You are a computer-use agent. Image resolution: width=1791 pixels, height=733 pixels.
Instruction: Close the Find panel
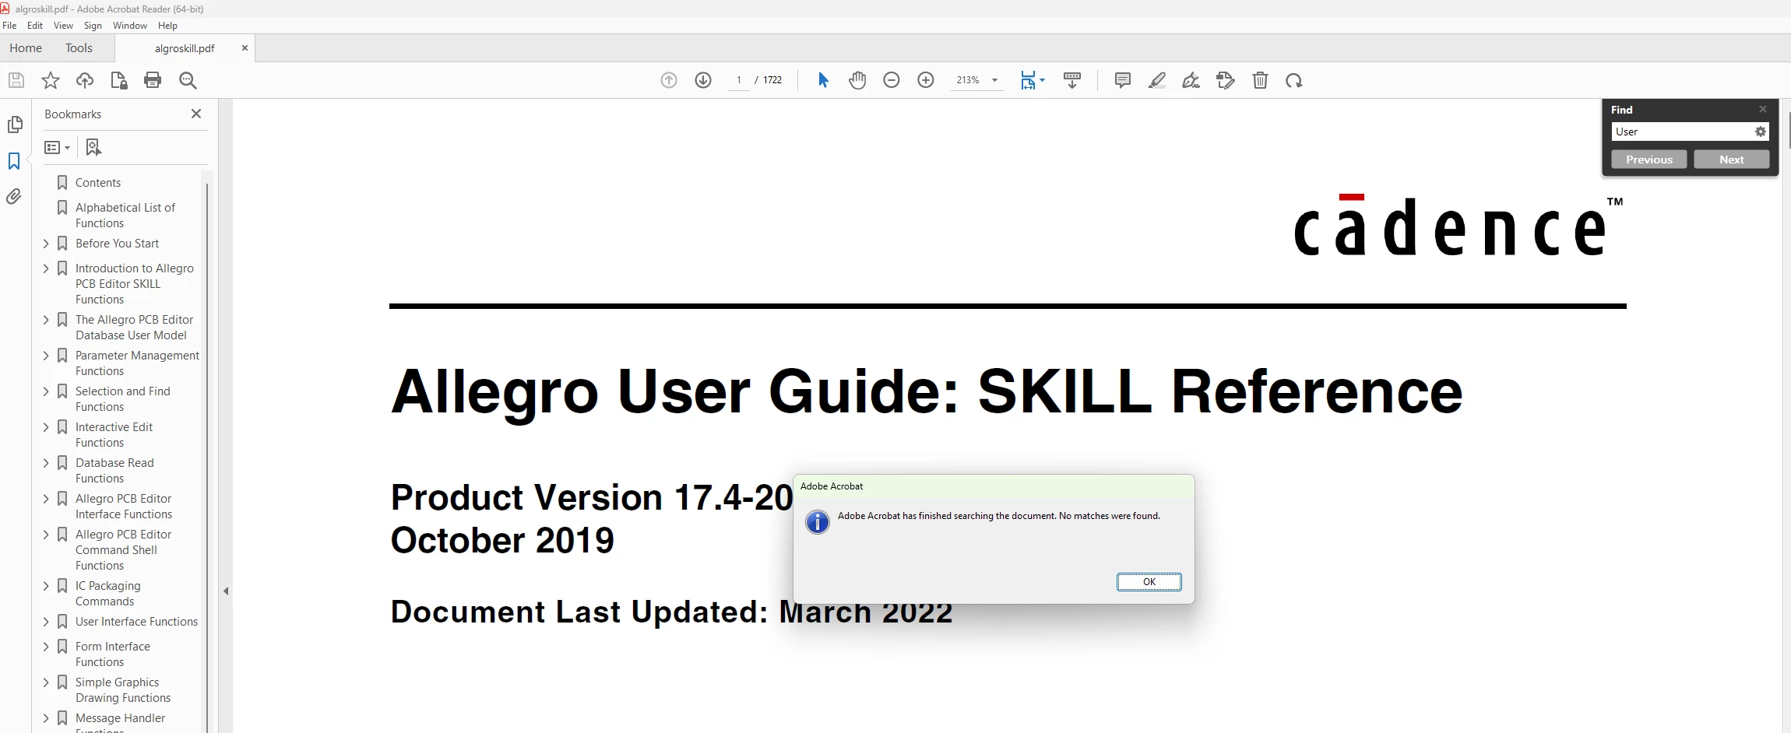point(1763,109)
